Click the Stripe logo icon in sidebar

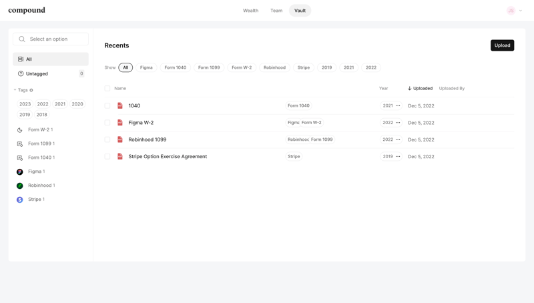click(x=20, y=200)
